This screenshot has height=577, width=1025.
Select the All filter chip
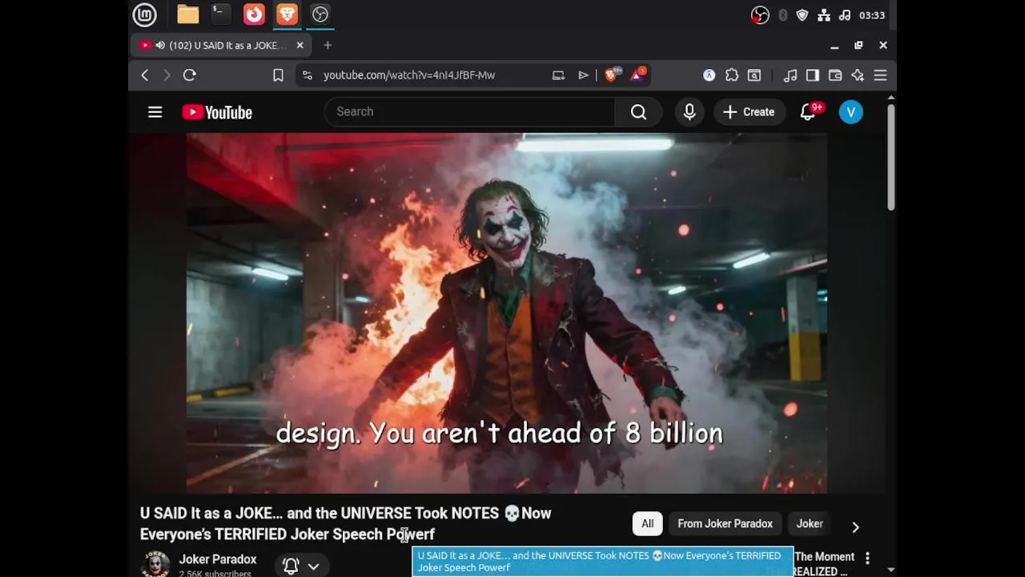pyautogui.click(x=647, y=524)
